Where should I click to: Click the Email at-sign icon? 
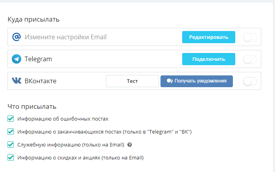click(17, 37)
